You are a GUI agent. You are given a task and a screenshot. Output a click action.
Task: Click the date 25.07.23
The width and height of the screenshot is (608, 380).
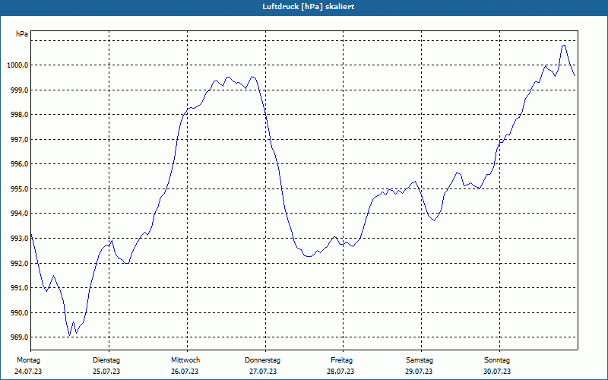[x=106, y=372]
